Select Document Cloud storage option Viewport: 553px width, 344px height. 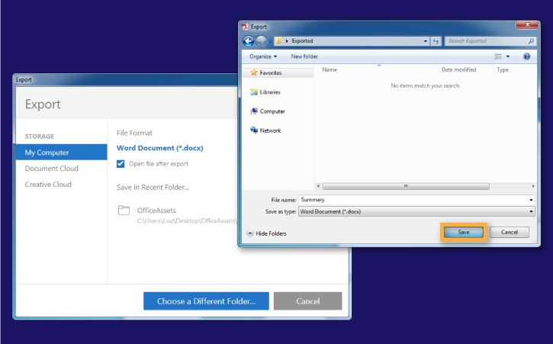52,169
